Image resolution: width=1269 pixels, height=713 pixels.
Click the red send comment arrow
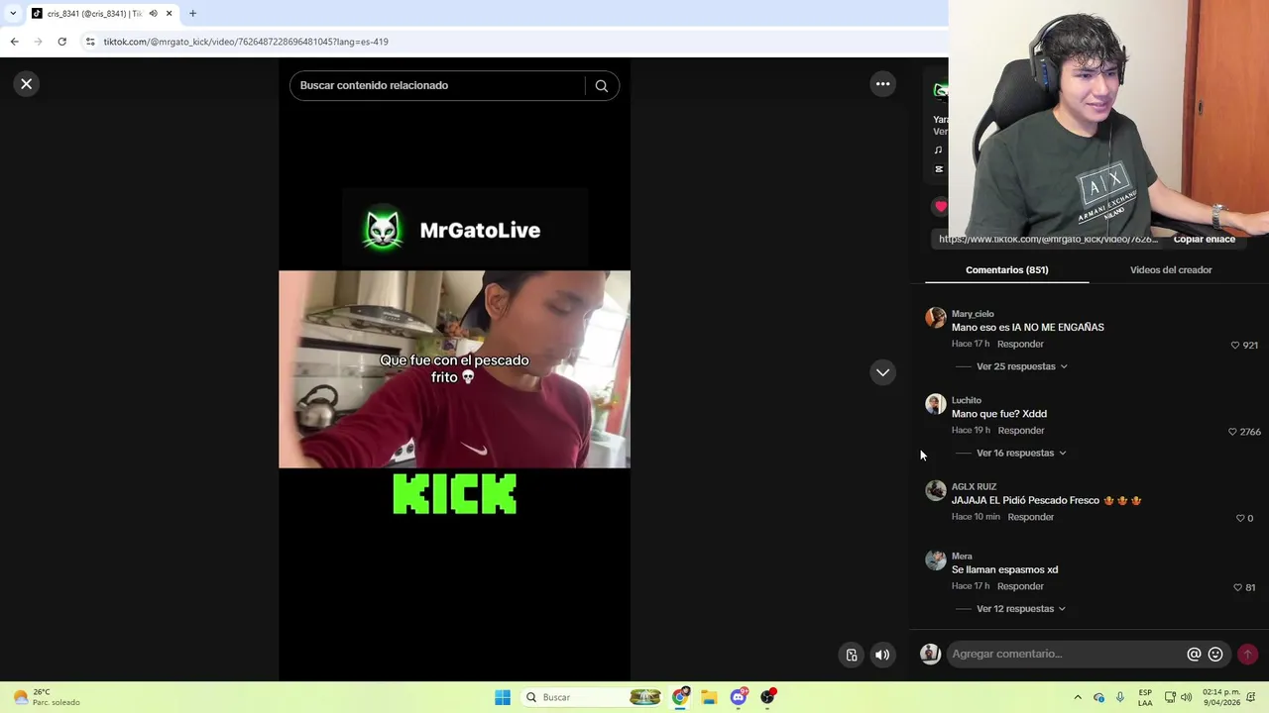(1247, 654)
